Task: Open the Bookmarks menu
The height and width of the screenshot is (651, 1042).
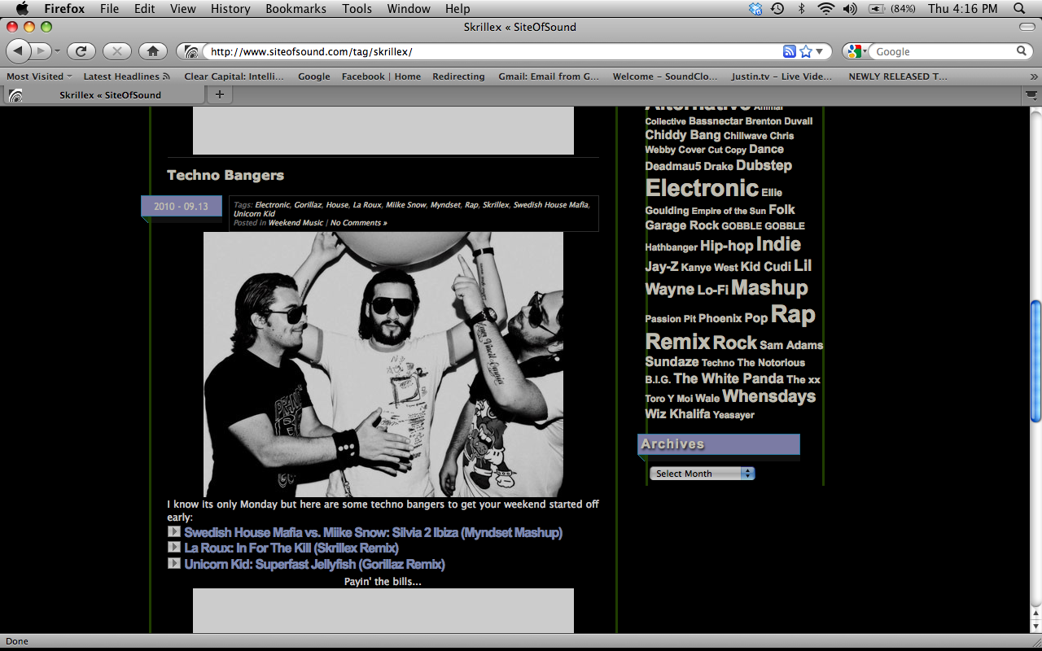Action: (x=296, y=9)
